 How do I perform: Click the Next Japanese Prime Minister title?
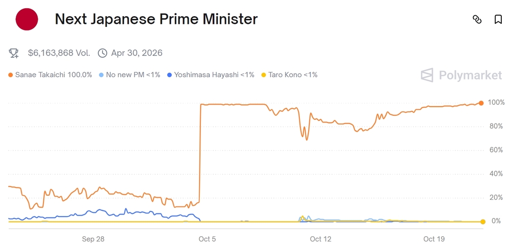156,19
